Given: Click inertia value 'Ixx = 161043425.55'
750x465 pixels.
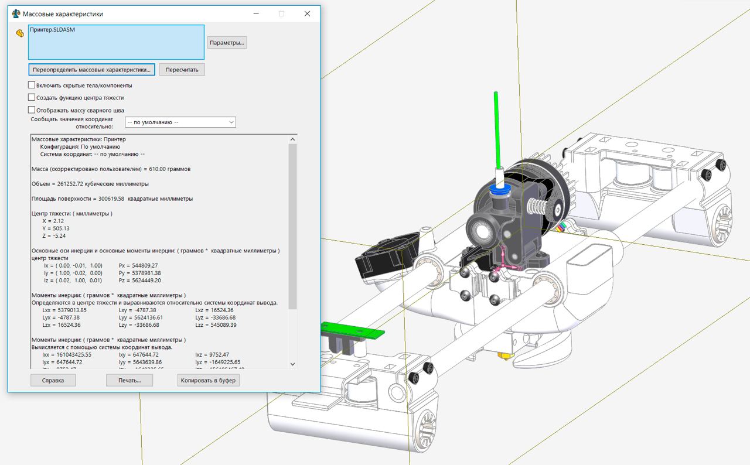Looking at the screenshot, I should click(x=67, y=354).
